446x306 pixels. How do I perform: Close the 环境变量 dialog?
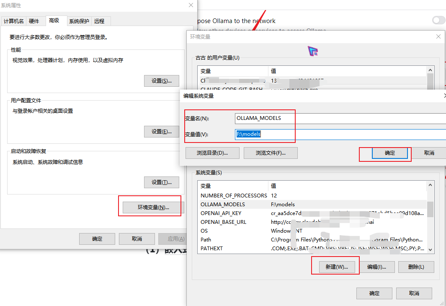point(438,36)
